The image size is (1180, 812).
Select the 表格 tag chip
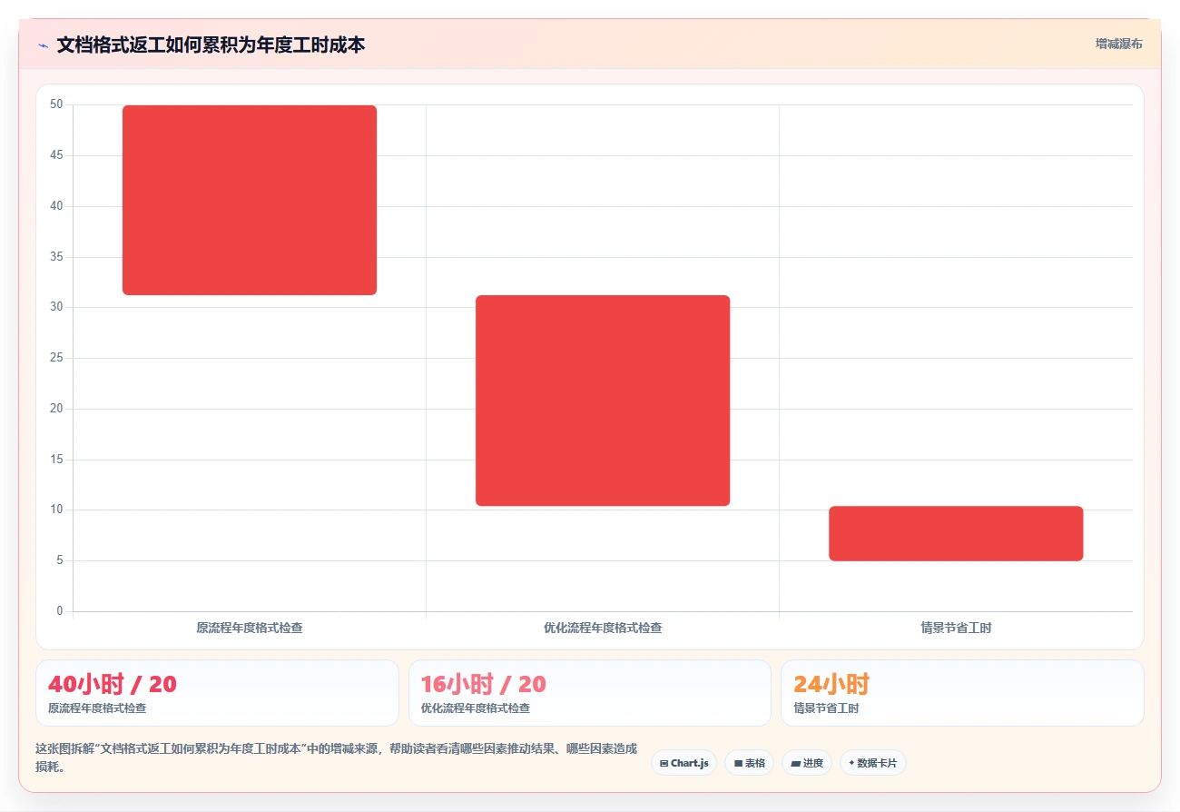[x=749, y=763]
